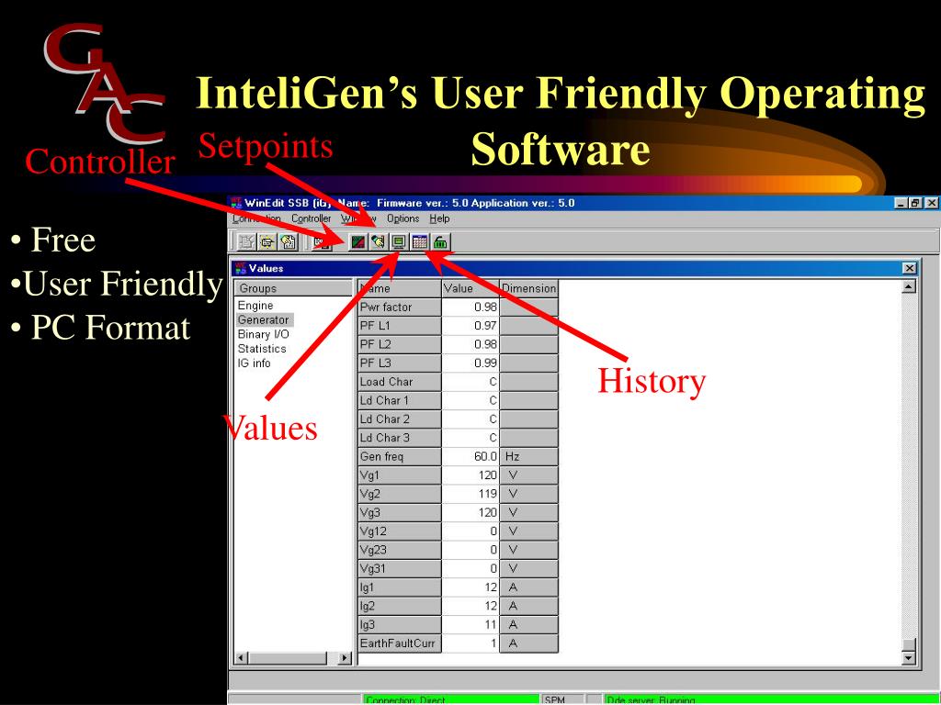Click the PF L3 row name
Image resolution: width=941 pixels, height=705 pixels.
click(x=400, y=364)
